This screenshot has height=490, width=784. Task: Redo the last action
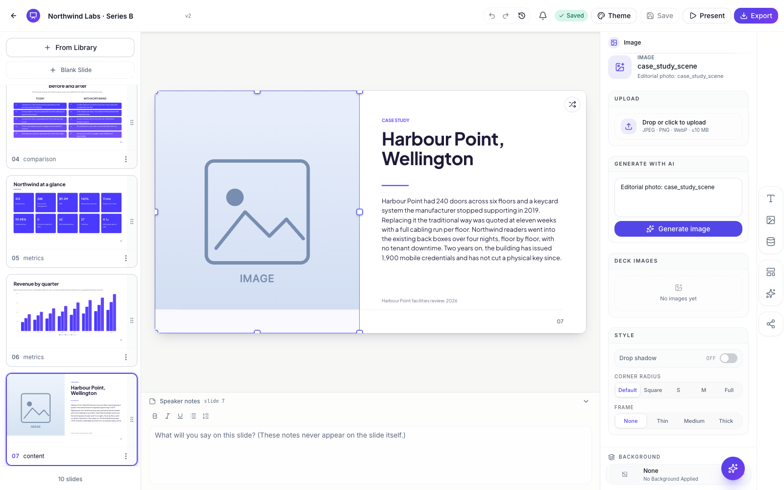pyautogui.click(x=506, y=16)
